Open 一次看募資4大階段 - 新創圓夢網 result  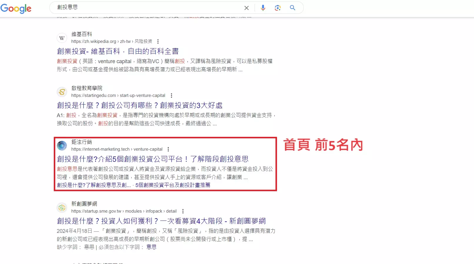click(161, 221)
